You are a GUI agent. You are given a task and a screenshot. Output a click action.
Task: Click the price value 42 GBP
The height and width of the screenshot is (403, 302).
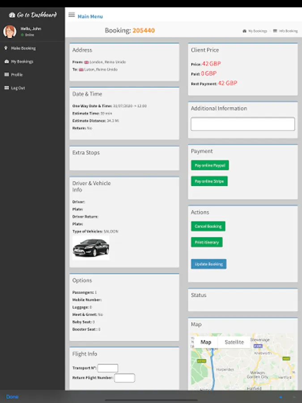click(211, 64)
